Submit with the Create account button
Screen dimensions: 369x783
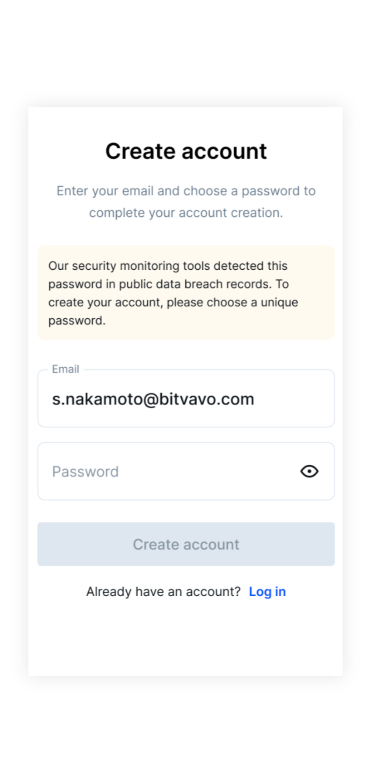click(186, 544)
